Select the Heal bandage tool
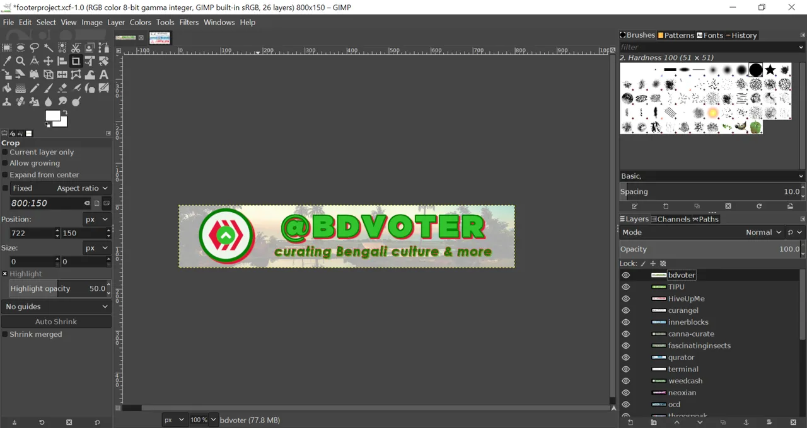Screen dimensions: 807x428 (21, 102)
